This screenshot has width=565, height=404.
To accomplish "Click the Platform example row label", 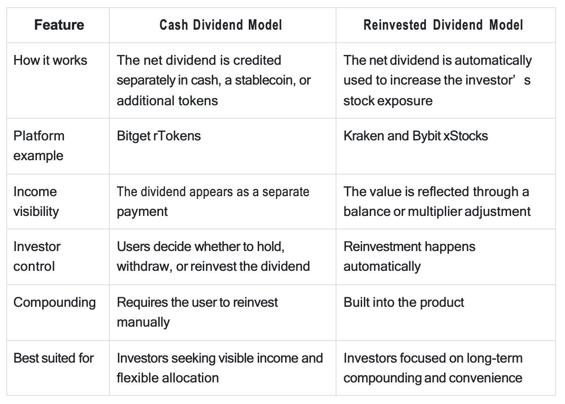I will pos(39,146).
